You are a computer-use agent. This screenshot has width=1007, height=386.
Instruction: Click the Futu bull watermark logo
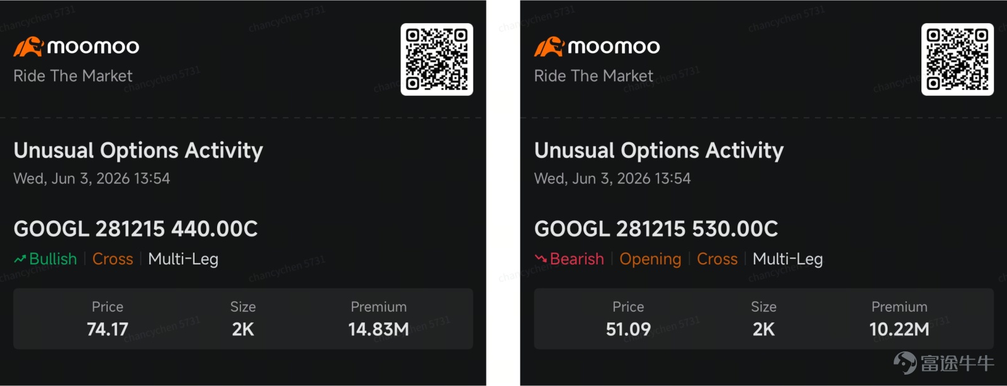tap(905, 363)
